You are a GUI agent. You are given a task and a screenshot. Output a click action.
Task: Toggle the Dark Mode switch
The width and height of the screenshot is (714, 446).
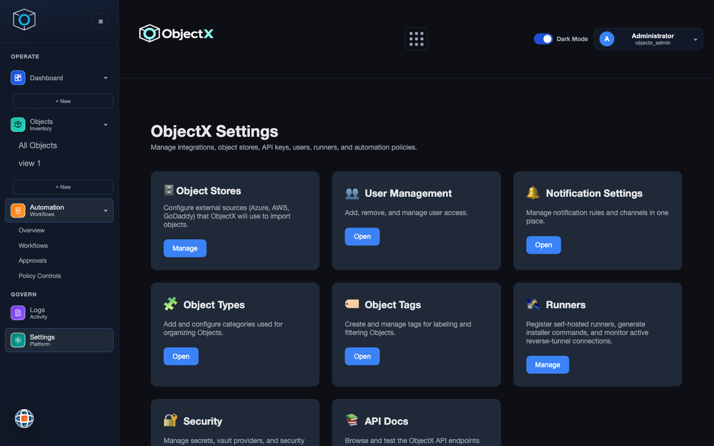point(543,39)
